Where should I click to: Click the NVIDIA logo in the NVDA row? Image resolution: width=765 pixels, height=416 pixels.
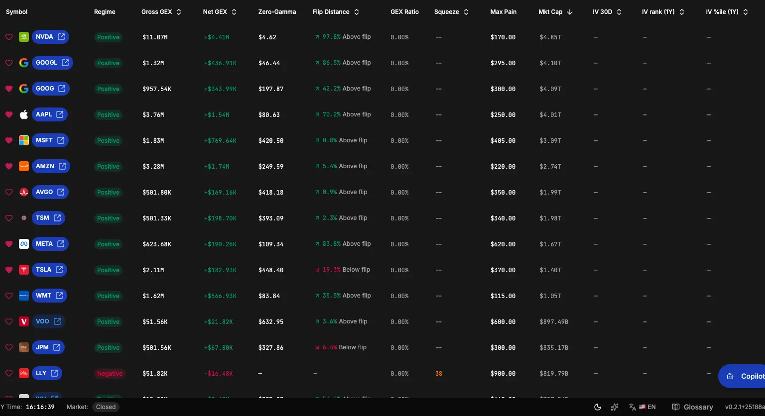coord(23,37)
